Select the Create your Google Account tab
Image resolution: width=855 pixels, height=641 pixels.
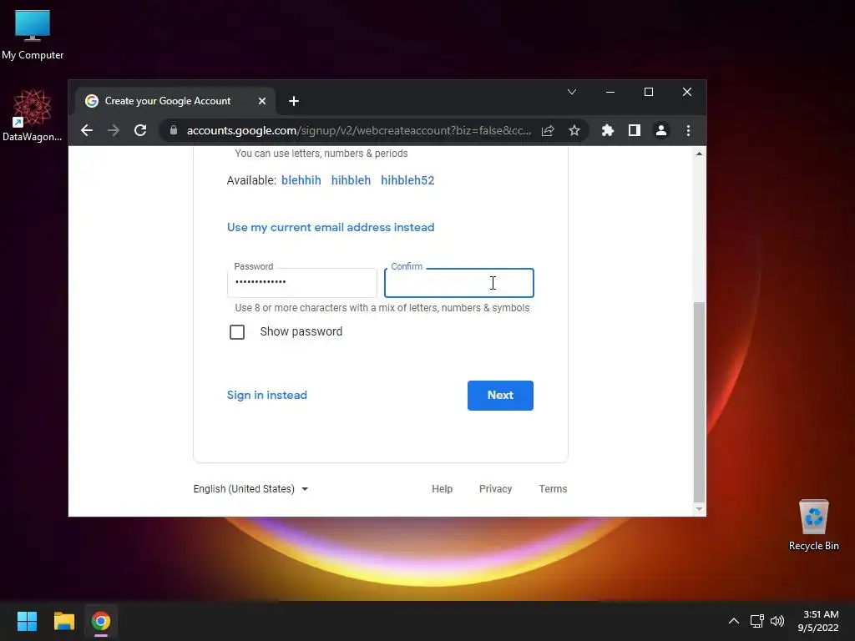click(175, 101)
